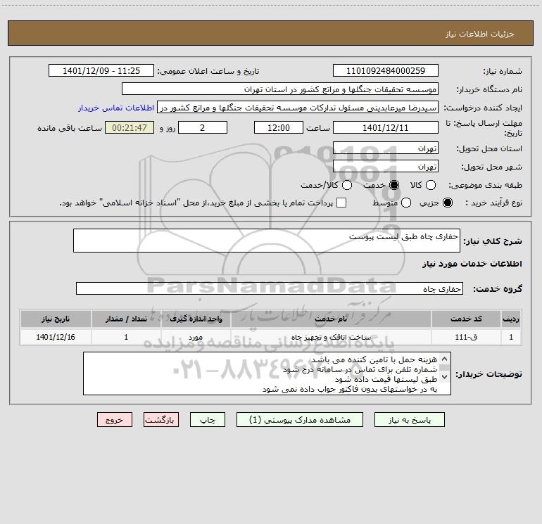Choose متوسط purchase process radio

point(406,203)
